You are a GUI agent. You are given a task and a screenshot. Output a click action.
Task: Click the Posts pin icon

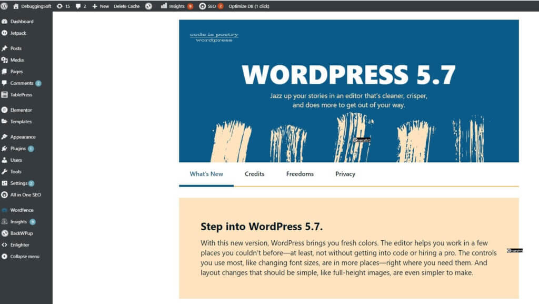tap(4, 48)
